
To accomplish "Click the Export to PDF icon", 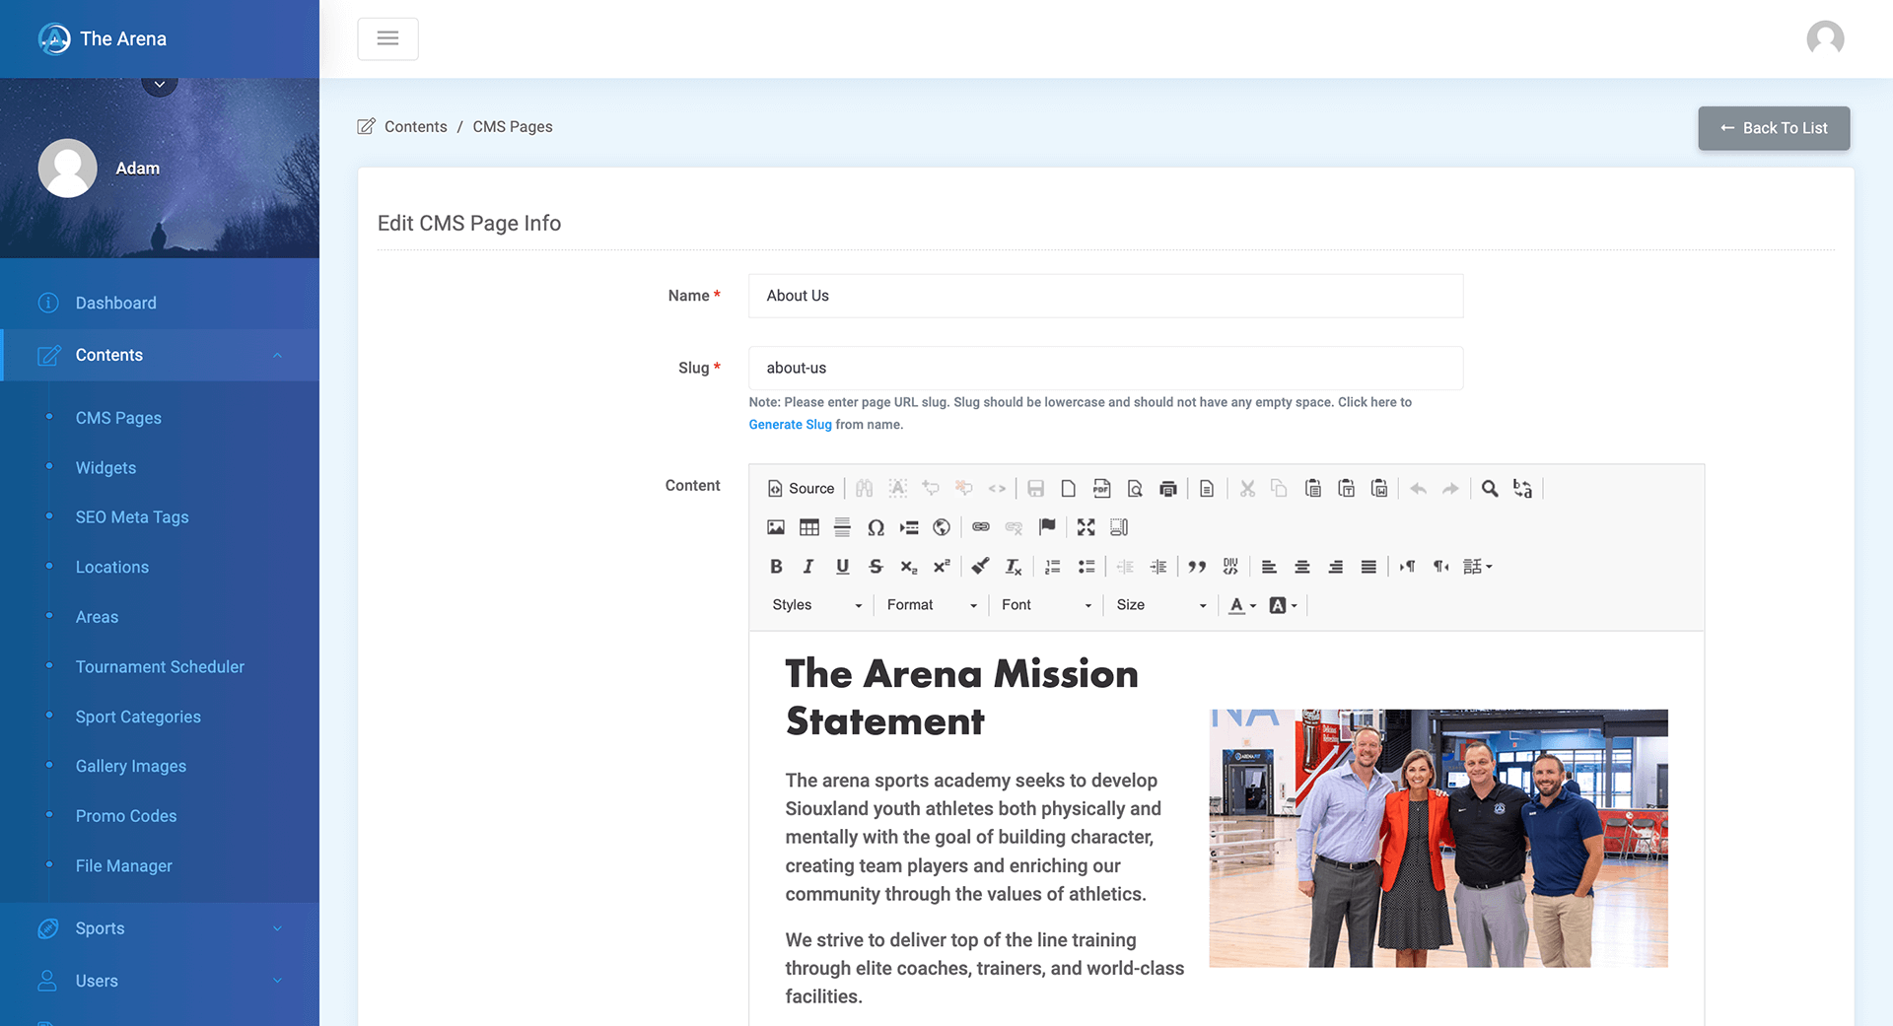I will pos(1101,488).
